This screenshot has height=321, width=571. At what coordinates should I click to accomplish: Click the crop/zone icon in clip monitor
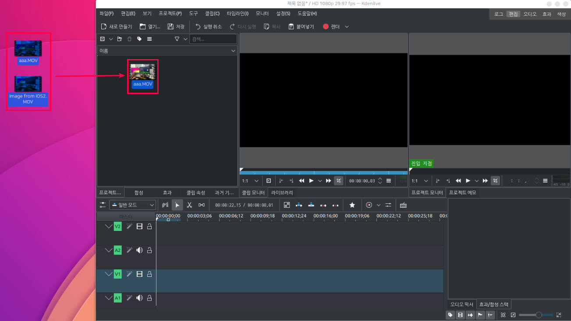click(x=339, y=181)
